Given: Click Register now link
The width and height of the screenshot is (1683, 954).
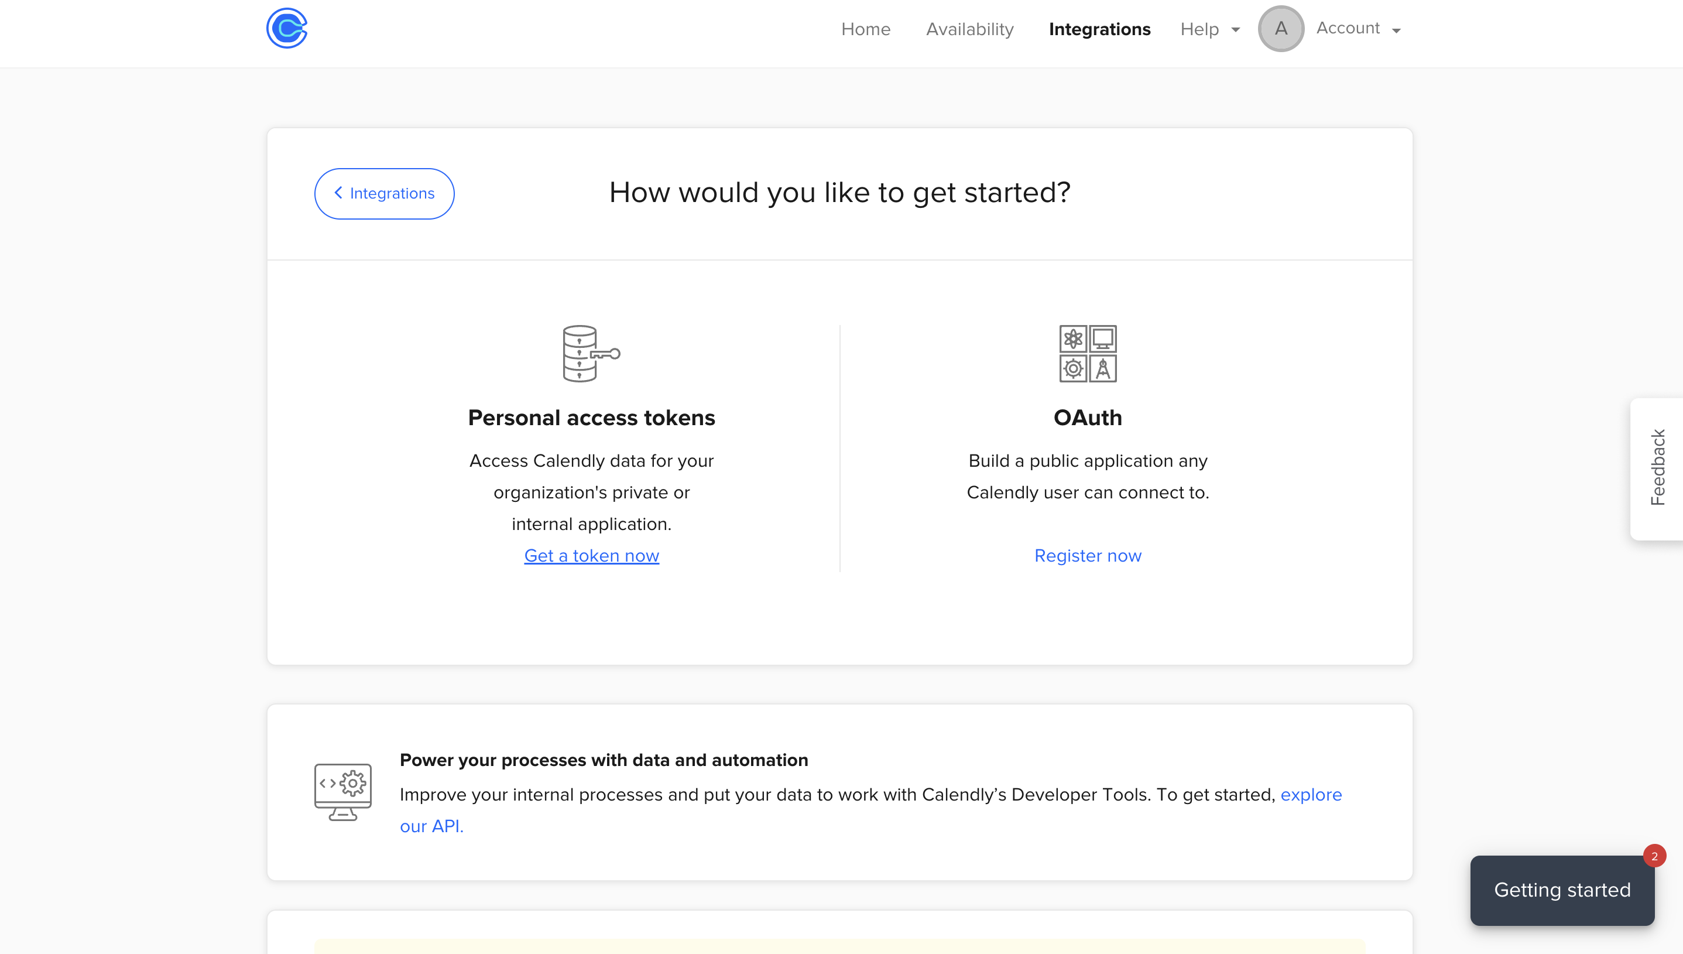Looking at the screenshot, I should tap(1088, 556).
